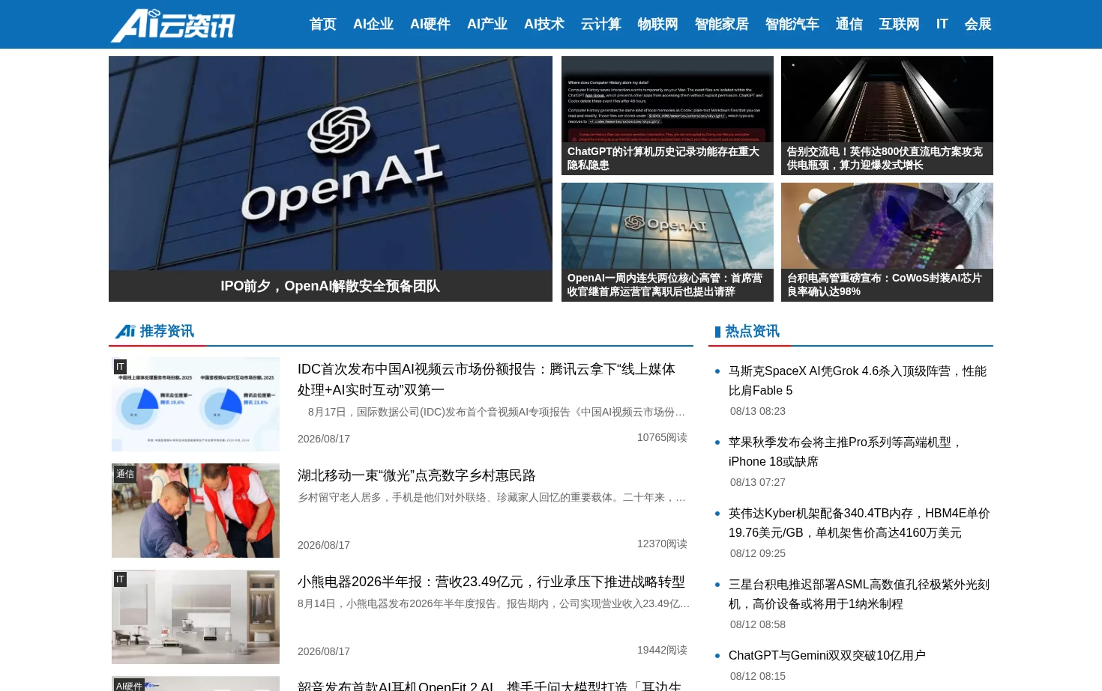Viewport: 1102px width, 691px height.
Task: Open the 湖北移动 article photo thumbnail
Action: pos(196,511)
